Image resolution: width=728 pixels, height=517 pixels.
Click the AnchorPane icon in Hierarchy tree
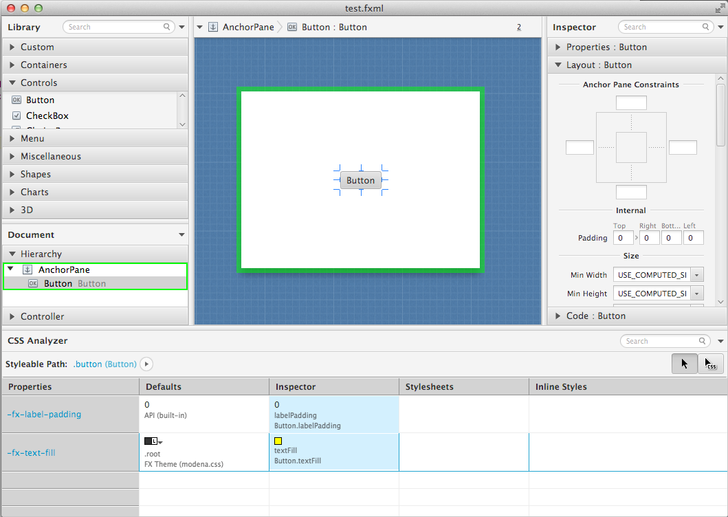27,270
